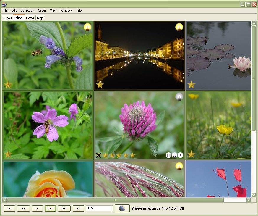
Task: Click the vertical scrollbar up arrow
Action: (254, 24)
